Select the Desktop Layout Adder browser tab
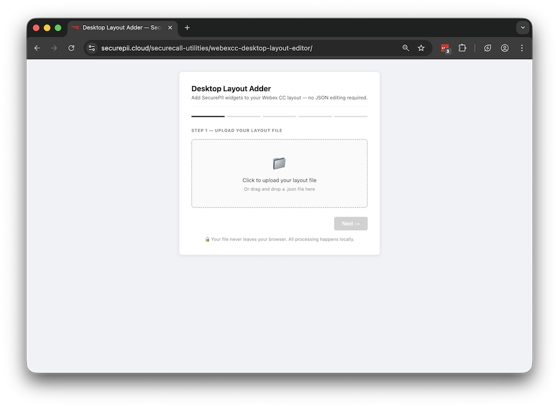559x408 pixels. [x=120, y=27]
